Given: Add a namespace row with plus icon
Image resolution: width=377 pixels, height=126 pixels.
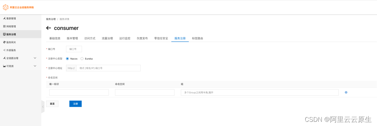Looking at the screenshot, I should point(346,93).
